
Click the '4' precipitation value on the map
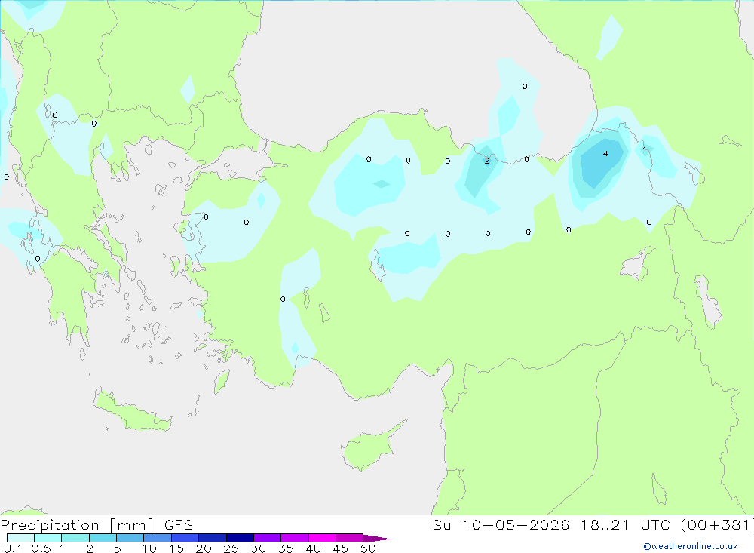pyautogui.click(x=605, y=154)
